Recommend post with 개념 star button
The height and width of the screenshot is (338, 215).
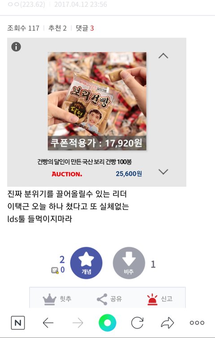[x=86, y=263]
